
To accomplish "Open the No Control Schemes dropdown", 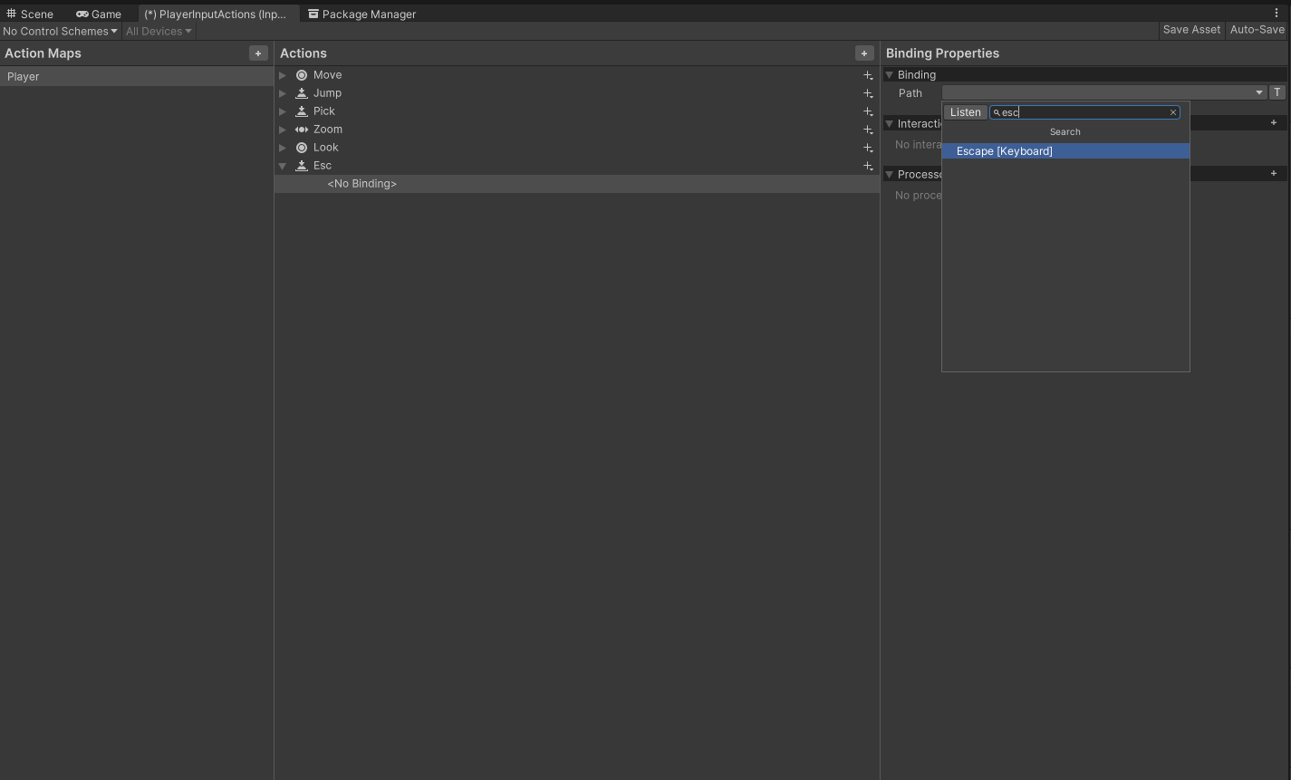I will (x=60, y=31).
